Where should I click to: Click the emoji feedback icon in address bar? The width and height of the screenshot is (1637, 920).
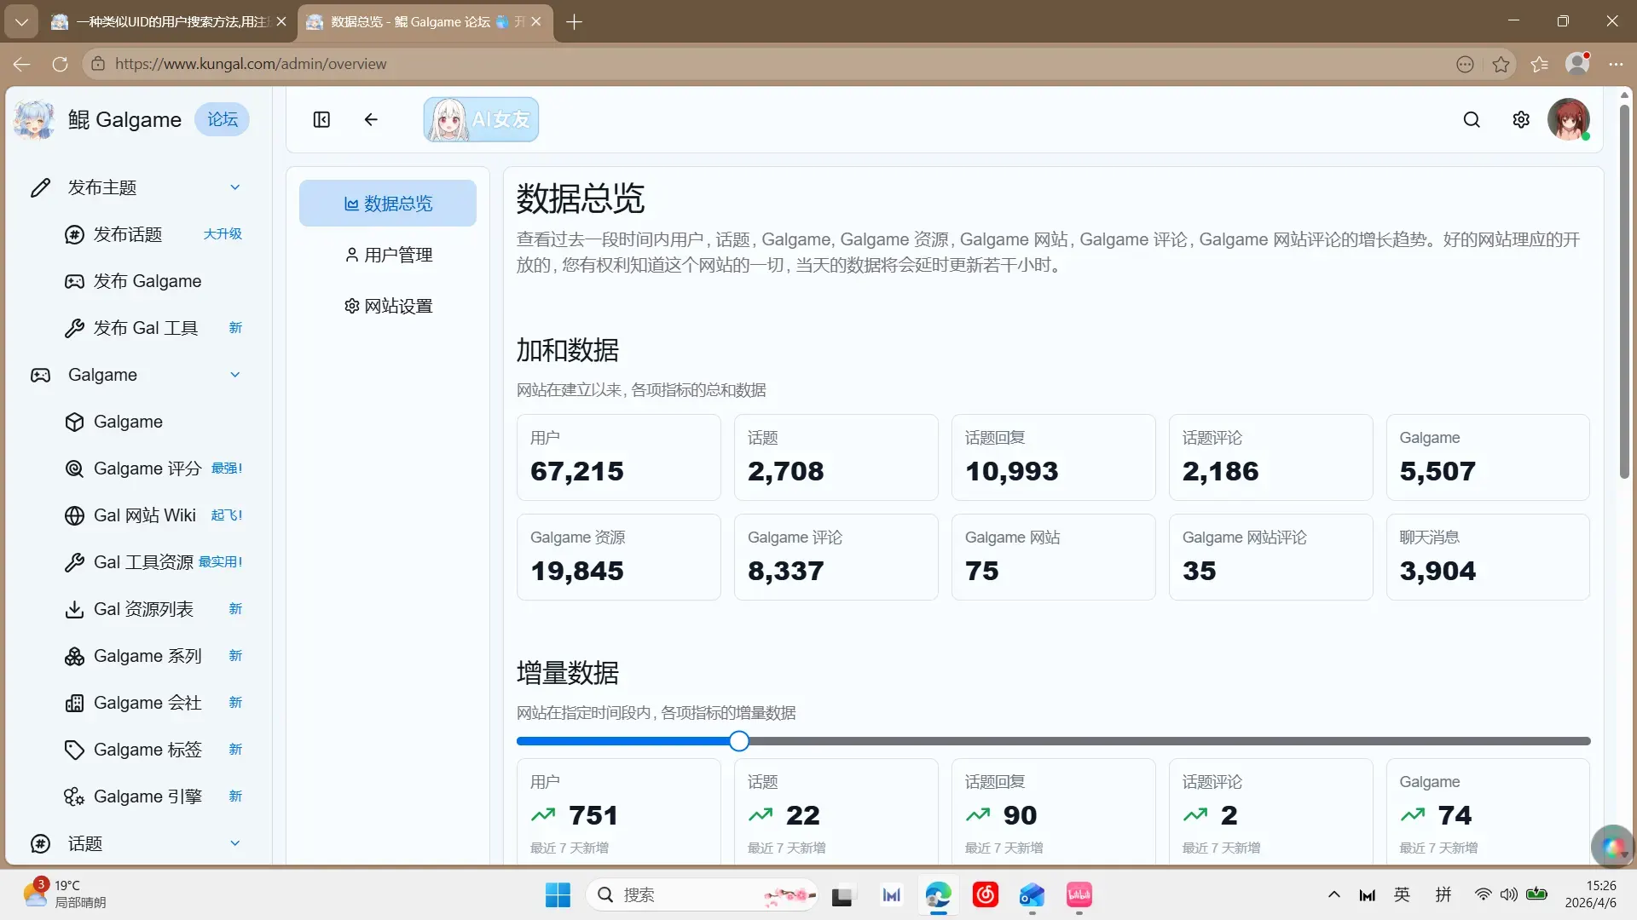(x=1465, y=64)
